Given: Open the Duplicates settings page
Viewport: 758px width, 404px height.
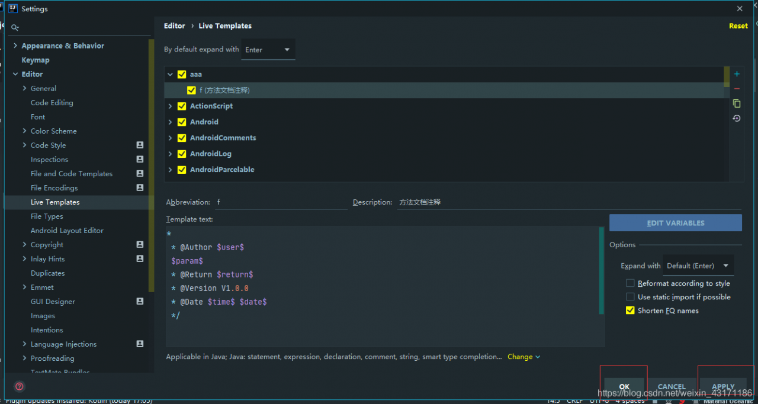Looking at the screenshot, I should click(x=48, y=273).
